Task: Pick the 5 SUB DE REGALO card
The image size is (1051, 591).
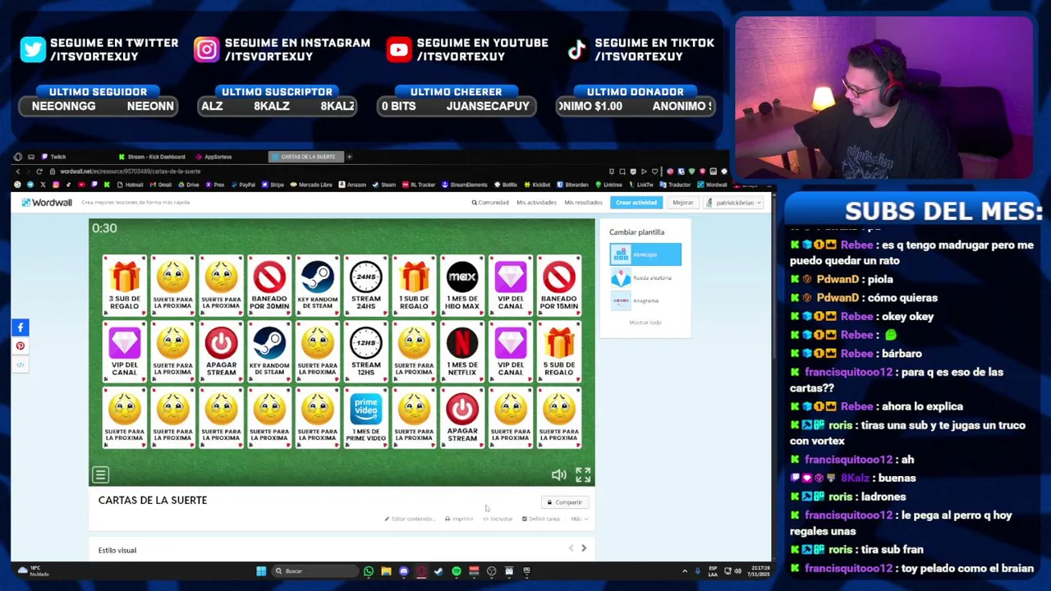Action: tap(559, 351)
